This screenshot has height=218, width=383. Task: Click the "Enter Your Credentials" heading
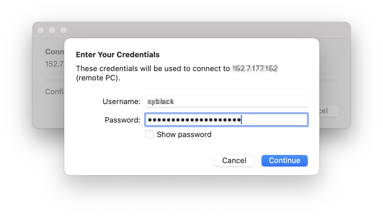117,55
